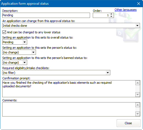Click Comments scrollbar up arrow
Screen dimensions: 143x130
tap(138, 105)
